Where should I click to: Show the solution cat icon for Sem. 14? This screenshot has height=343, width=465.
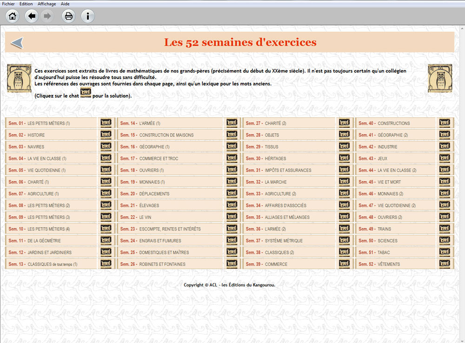pos(232,123)
